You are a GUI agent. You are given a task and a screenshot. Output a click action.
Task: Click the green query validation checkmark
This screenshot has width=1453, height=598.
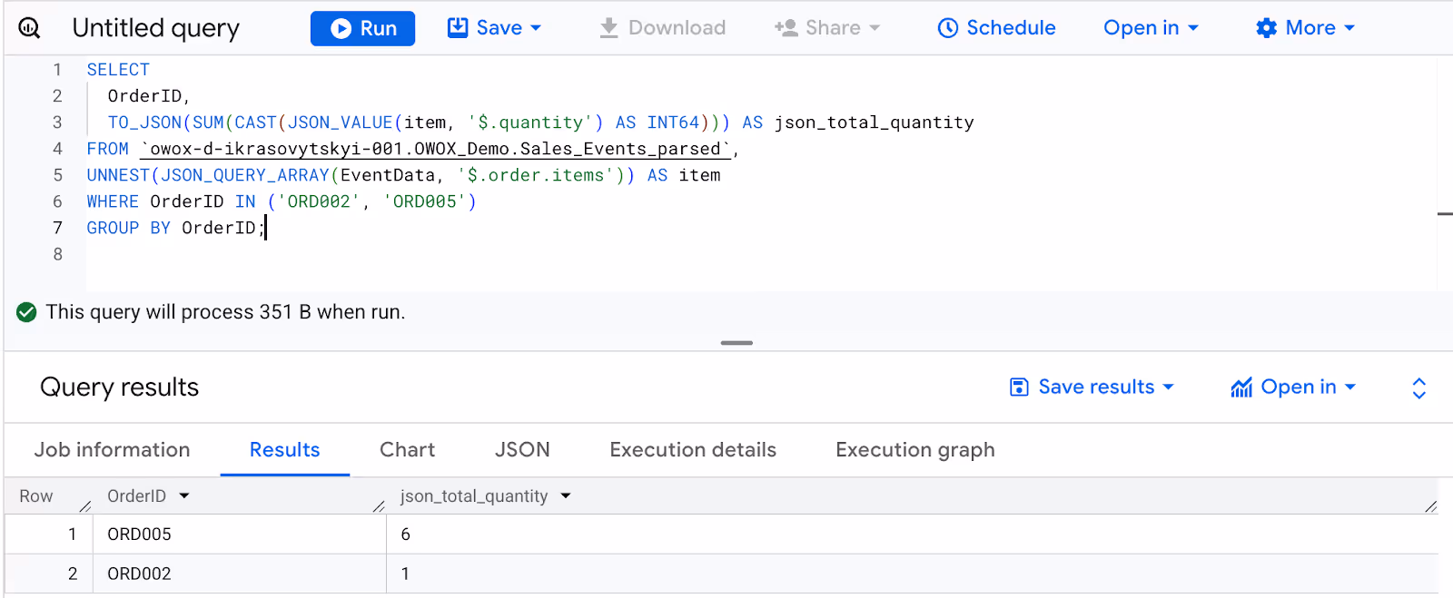click(x=26, y=312)
